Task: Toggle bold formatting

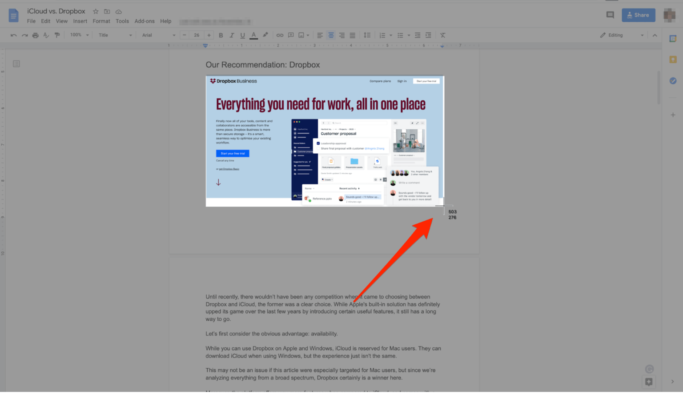Action: coord(221,35)
